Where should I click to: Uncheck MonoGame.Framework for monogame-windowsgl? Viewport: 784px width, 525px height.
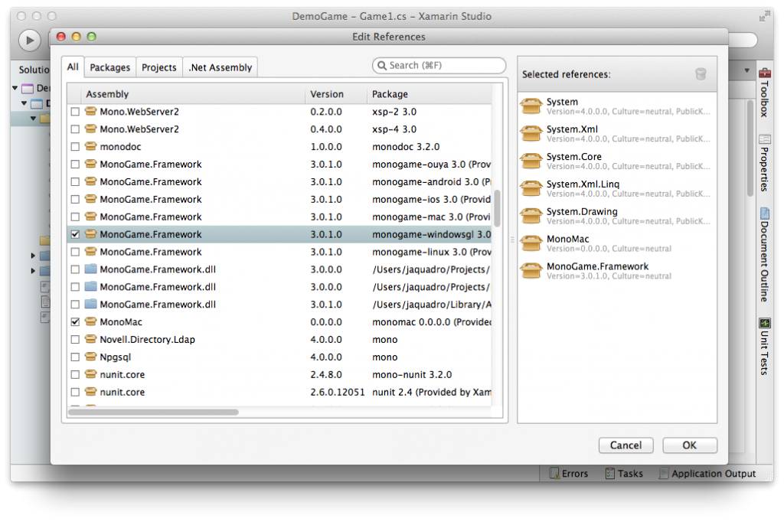pyautogui.click(x=75, y=234)
